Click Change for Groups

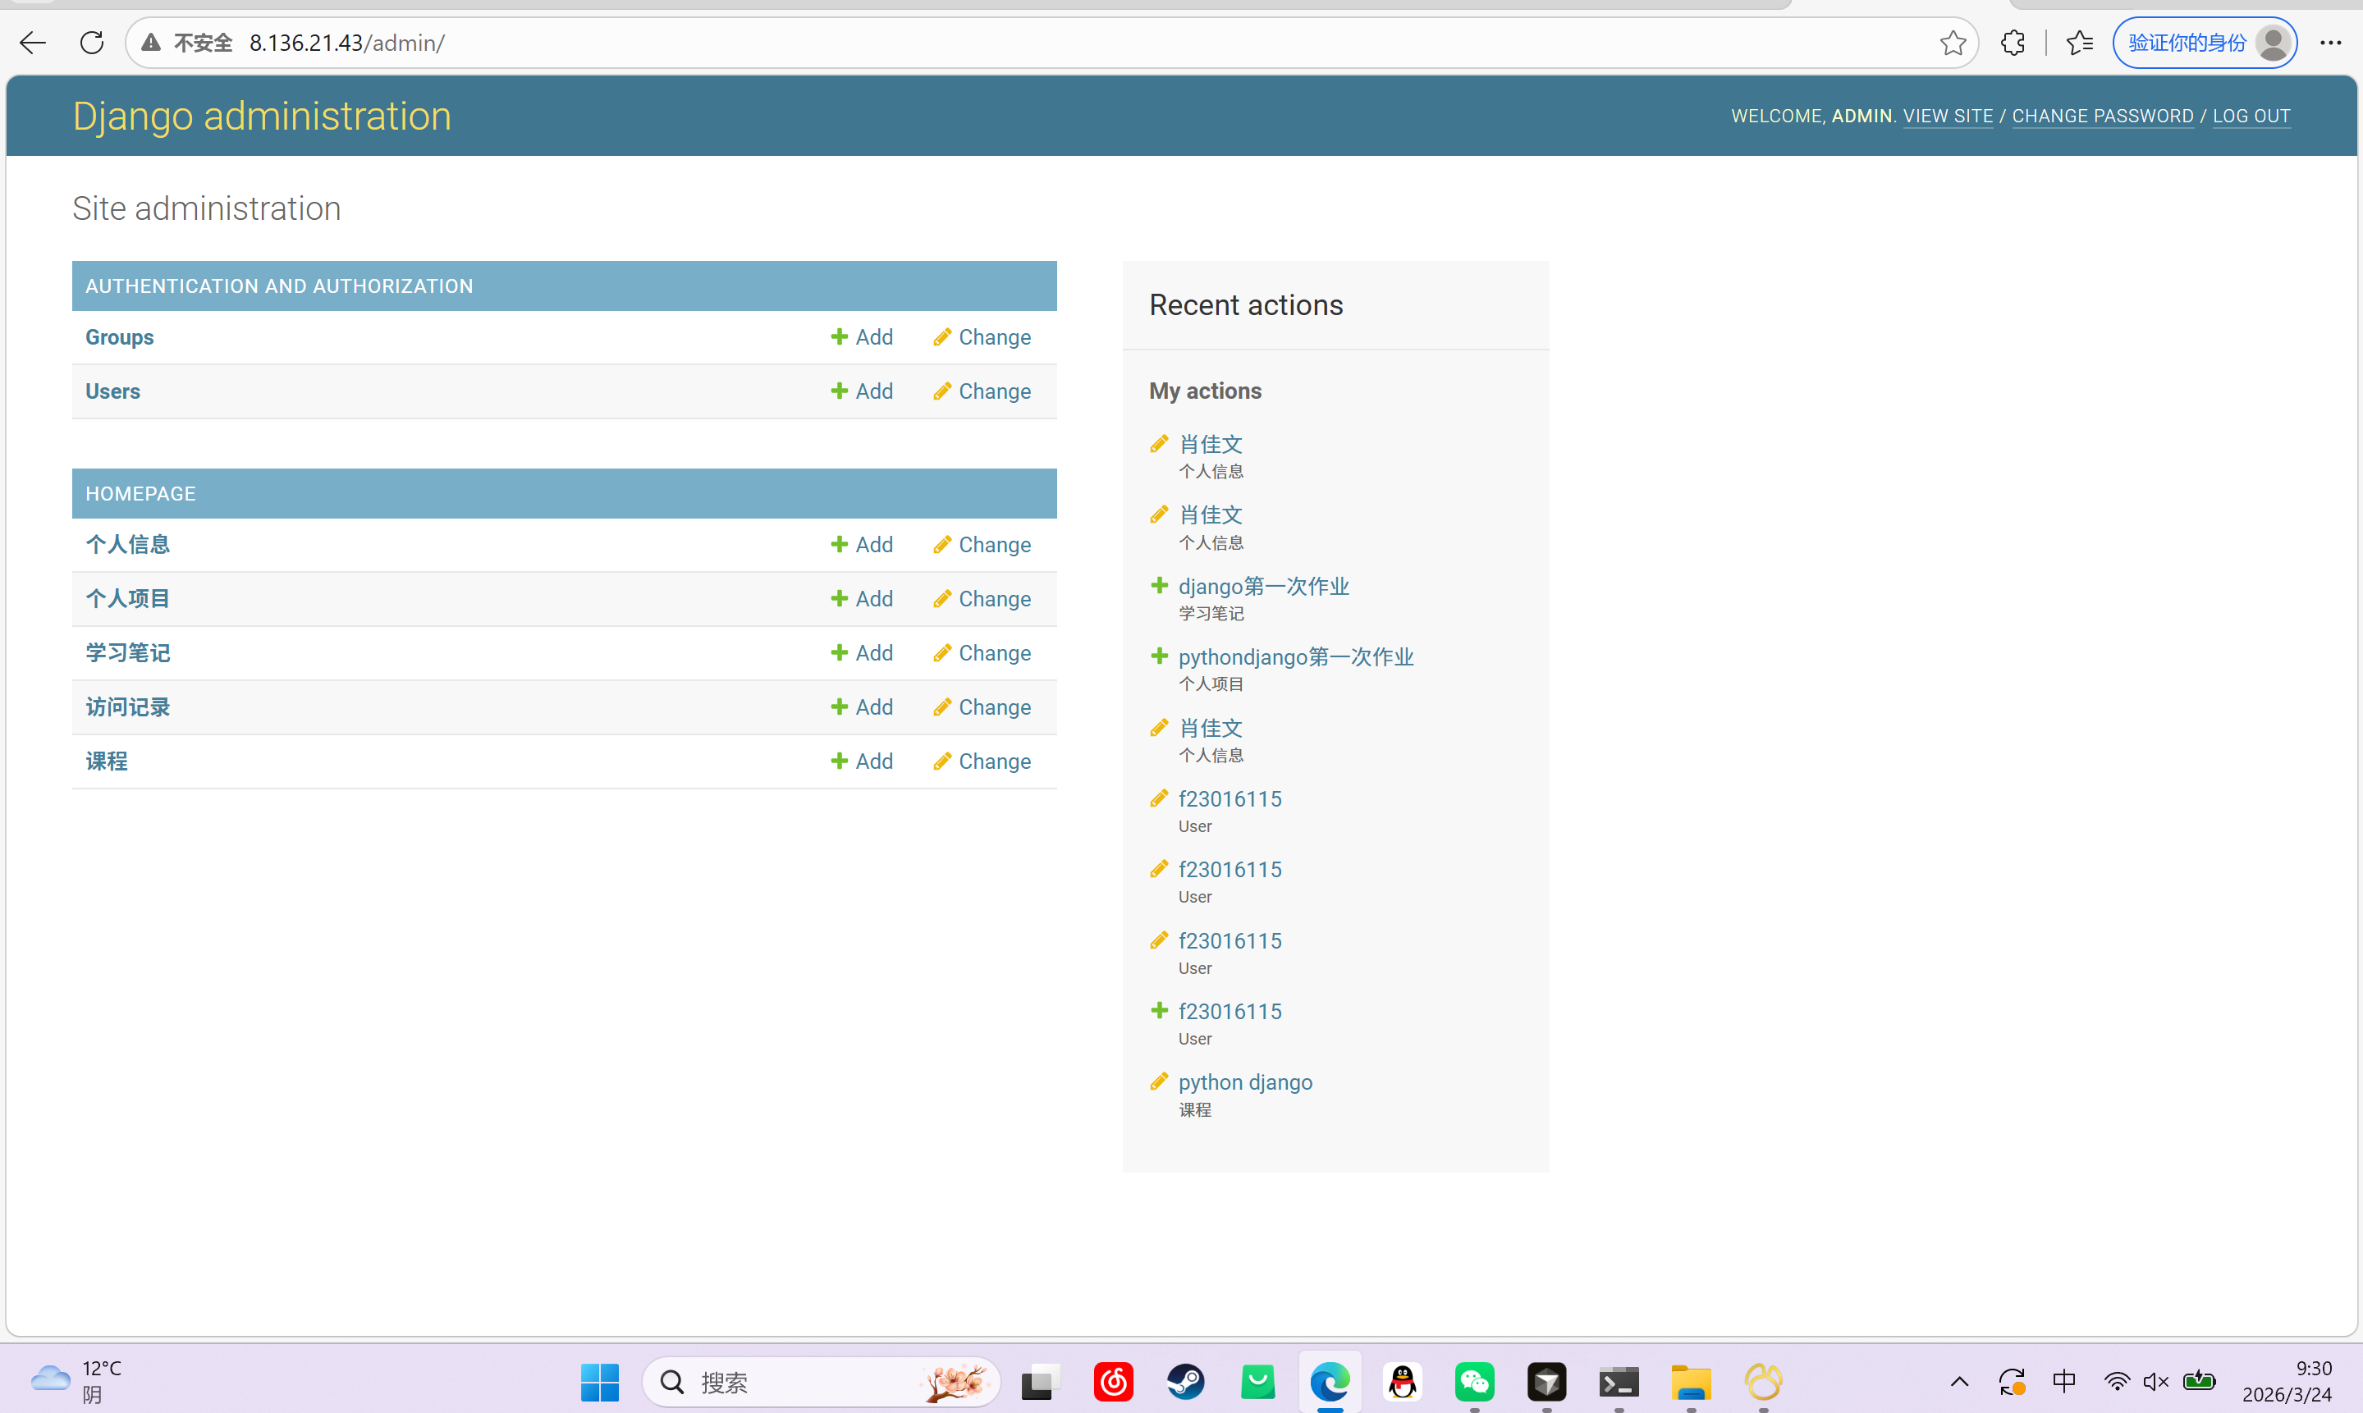point(982,337)
